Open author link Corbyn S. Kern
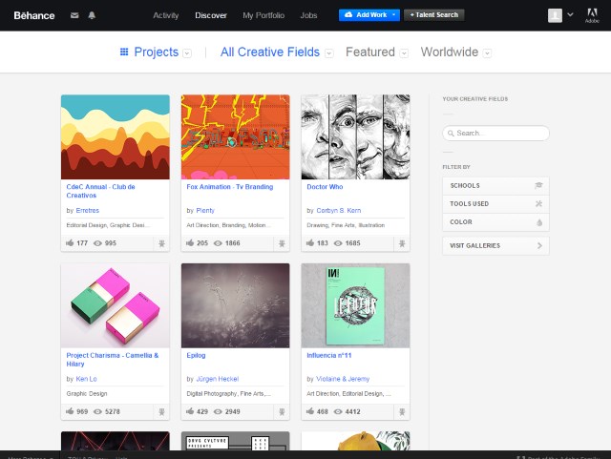 (x=339, y=210)
